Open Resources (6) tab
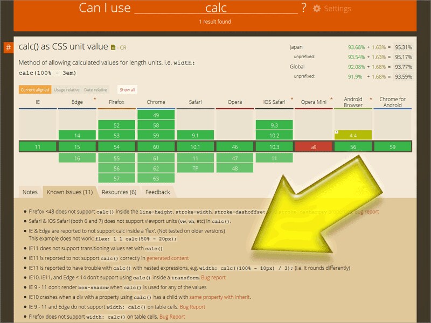 [119, 192]
